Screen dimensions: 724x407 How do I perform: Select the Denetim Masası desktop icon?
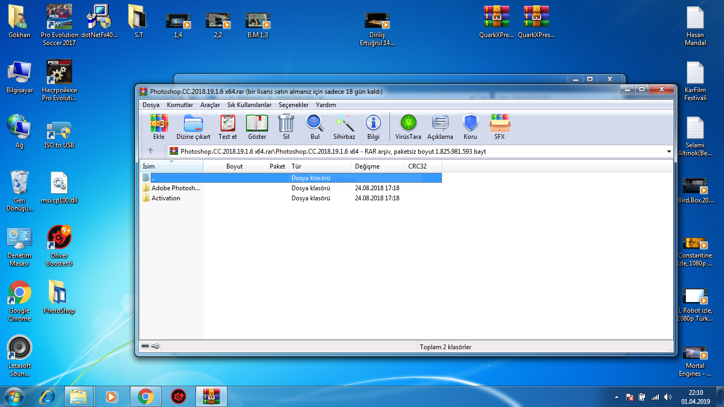[20, 246]
